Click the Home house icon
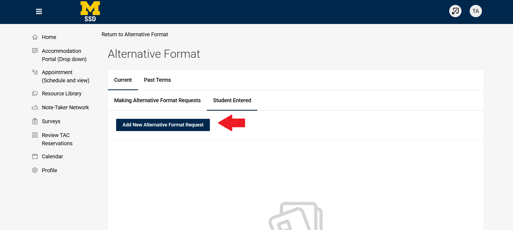The width and height of the screenshot is (513, 230). click(x=35, y=37)
